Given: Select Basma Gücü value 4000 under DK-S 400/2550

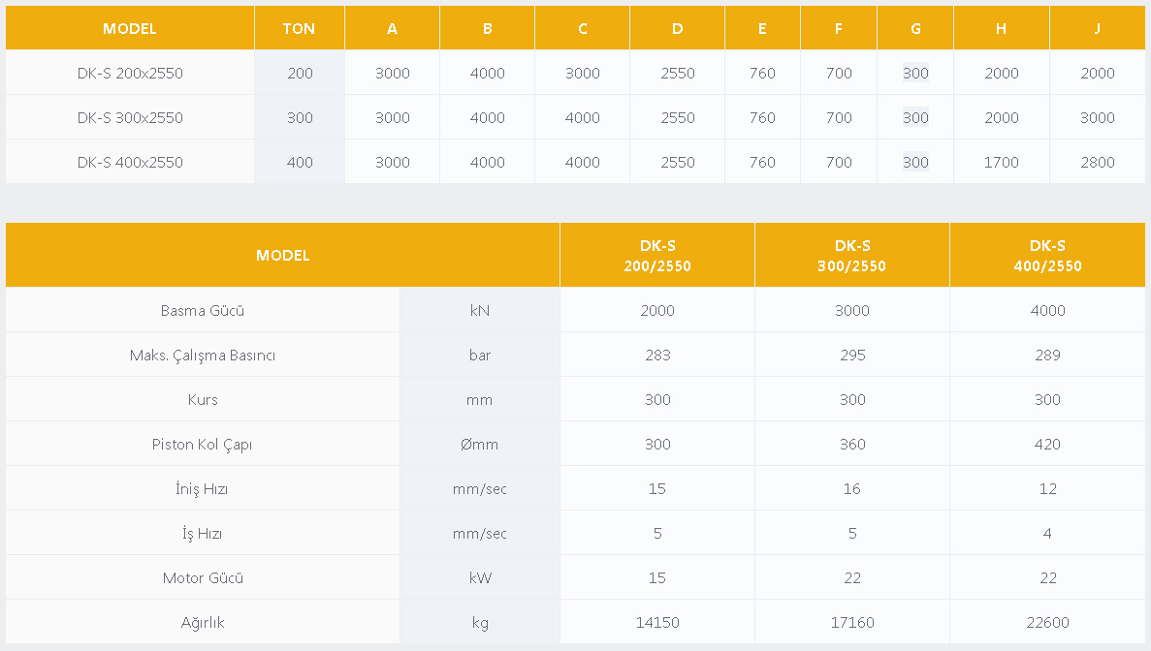Looking at the screenshot, I should click(1047, 311).
